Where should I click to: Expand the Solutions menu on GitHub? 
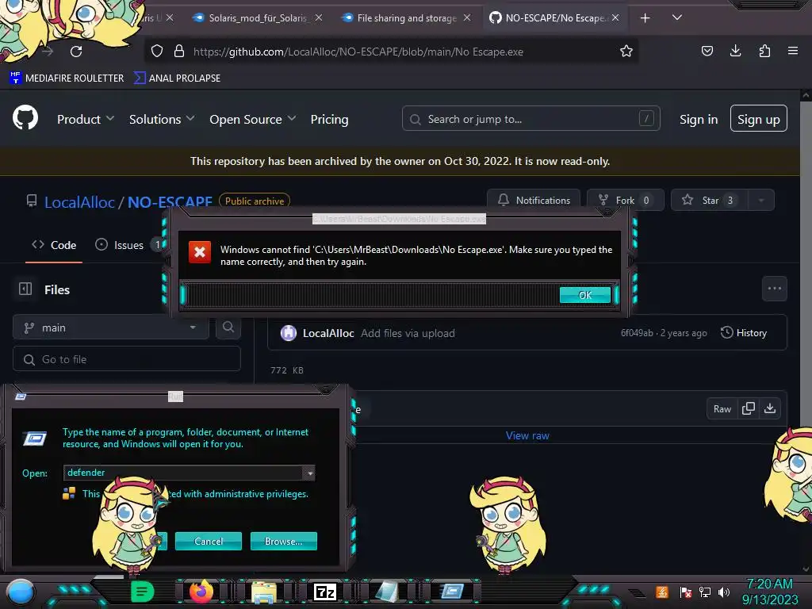tap(162, 119)
